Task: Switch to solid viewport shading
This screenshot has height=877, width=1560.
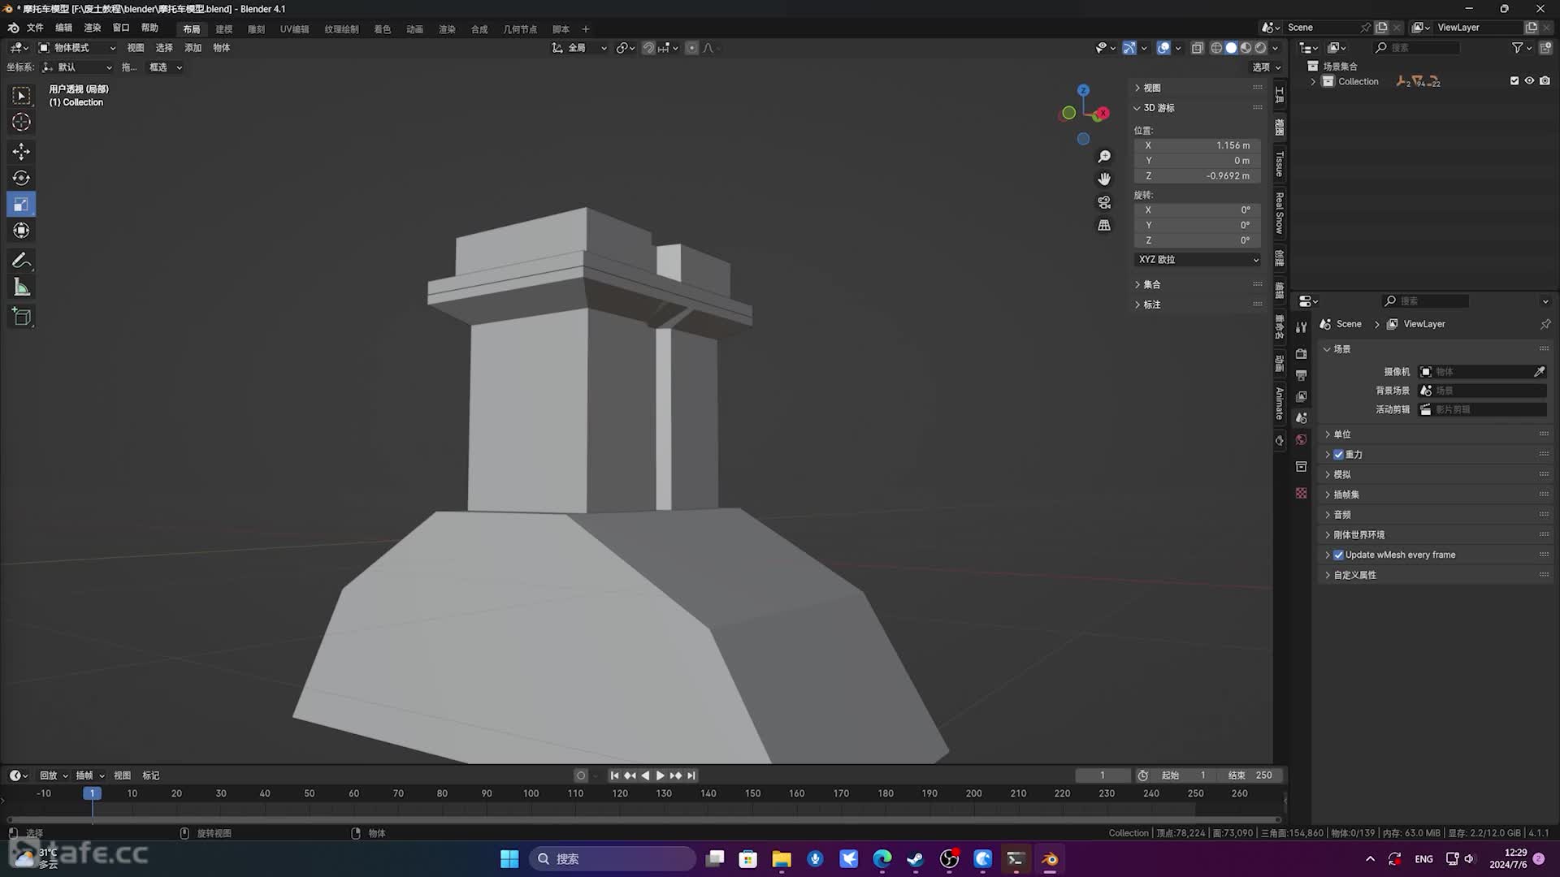Action: 1231,48
